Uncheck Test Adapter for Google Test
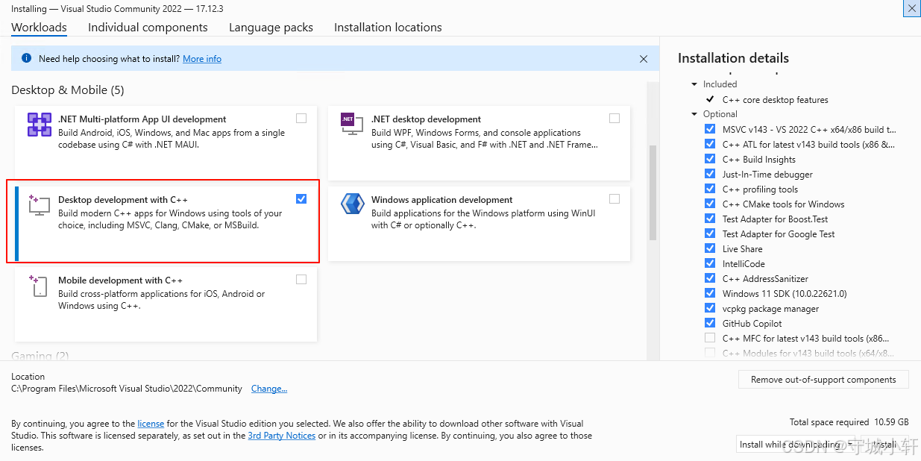The width and height of the screenshot is (921, 461). 710,233
